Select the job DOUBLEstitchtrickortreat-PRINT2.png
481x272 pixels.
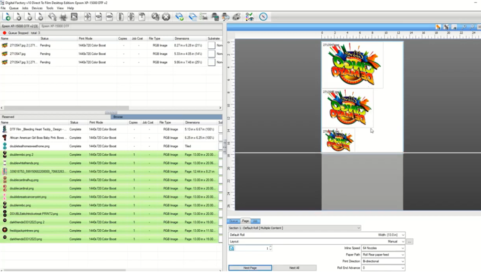tap(110, 214)
